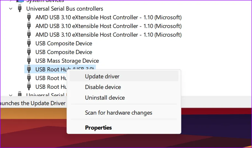Image resolution: width=252 pixels, height=148 pixels.
Task: Click the third AMD USB controller's icon
Action: tap(29, 35)
